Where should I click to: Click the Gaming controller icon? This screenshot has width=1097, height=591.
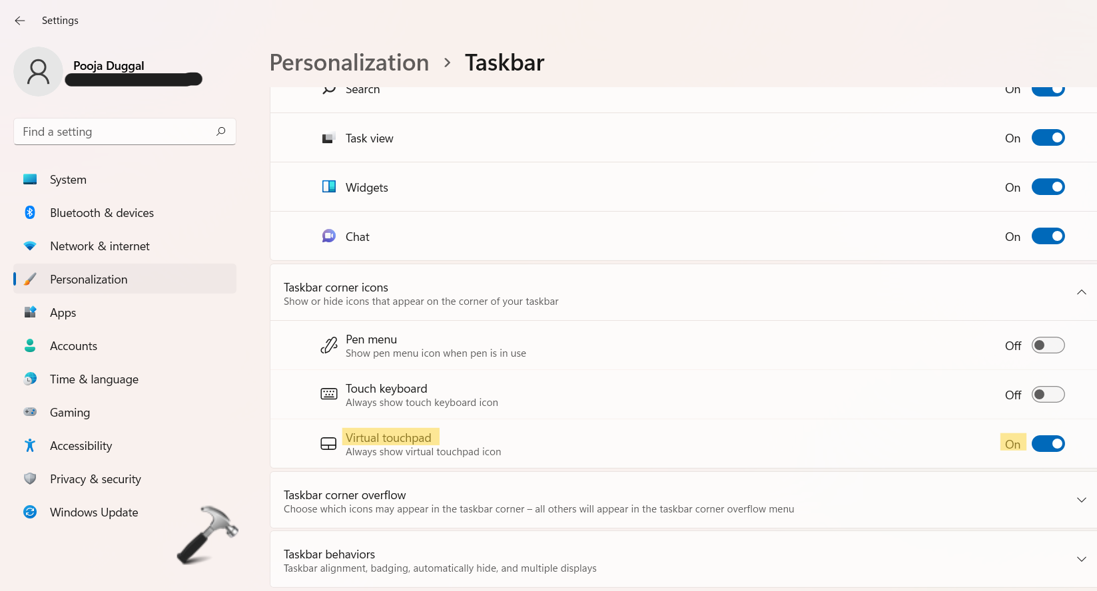pyautogui.click(x=30, y=412)
